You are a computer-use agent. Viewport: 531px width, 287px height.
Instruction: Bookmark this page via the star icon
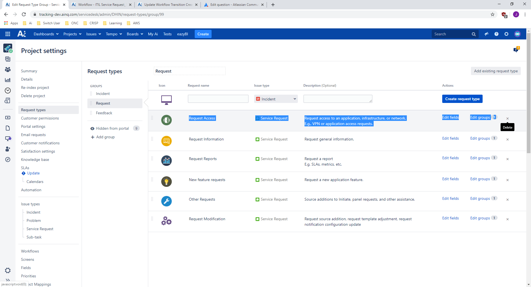click(492, 14)
